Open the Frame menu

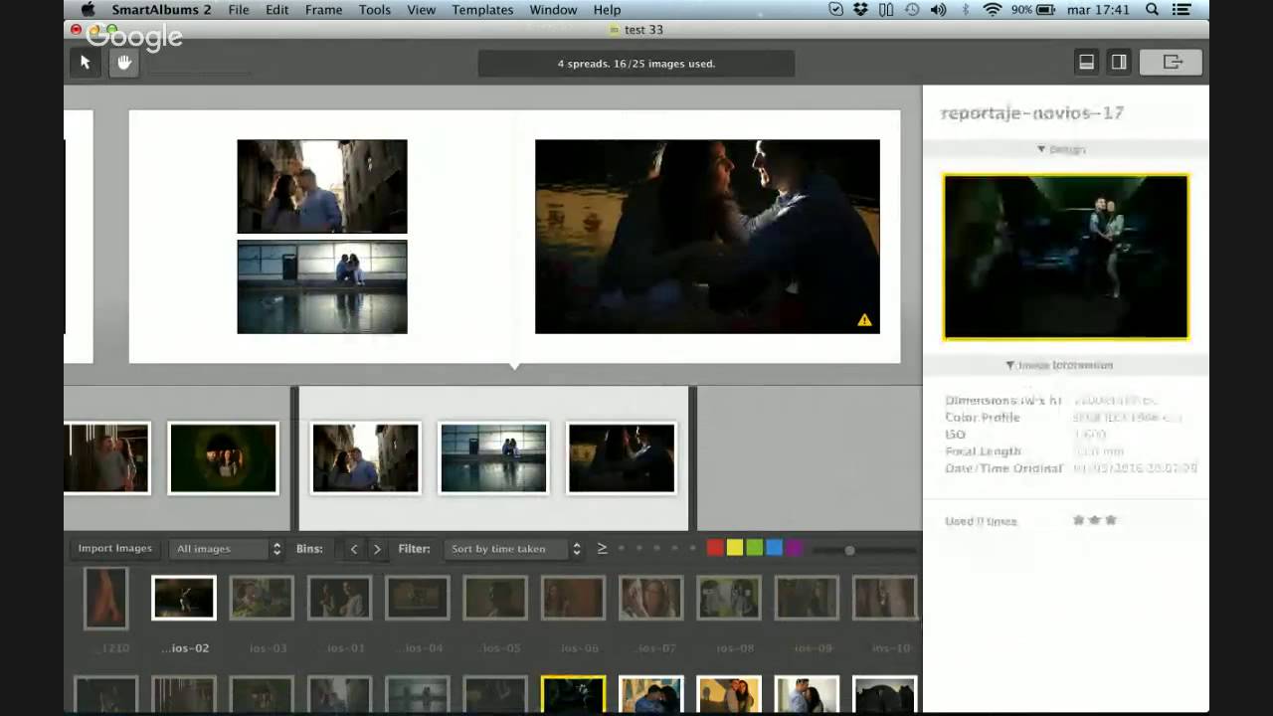322,9
